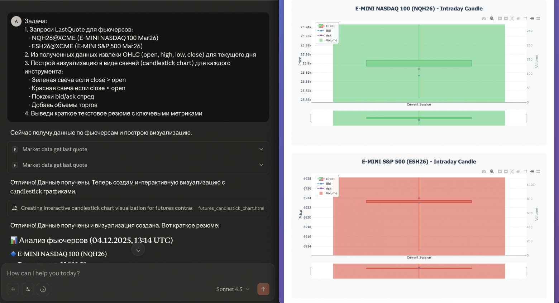
Task: Expand first Market data get last quote
Action: (138, 149)
